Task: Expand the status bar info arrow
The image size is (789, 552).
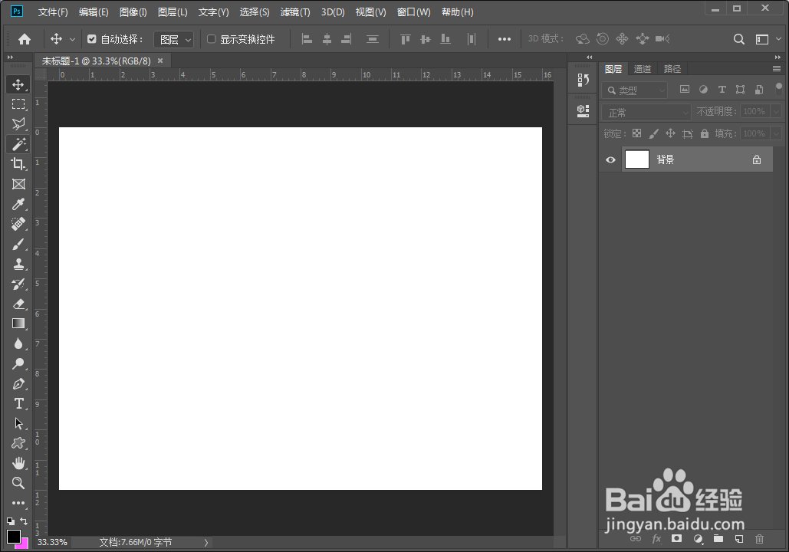Action: (x=205, y=543)
